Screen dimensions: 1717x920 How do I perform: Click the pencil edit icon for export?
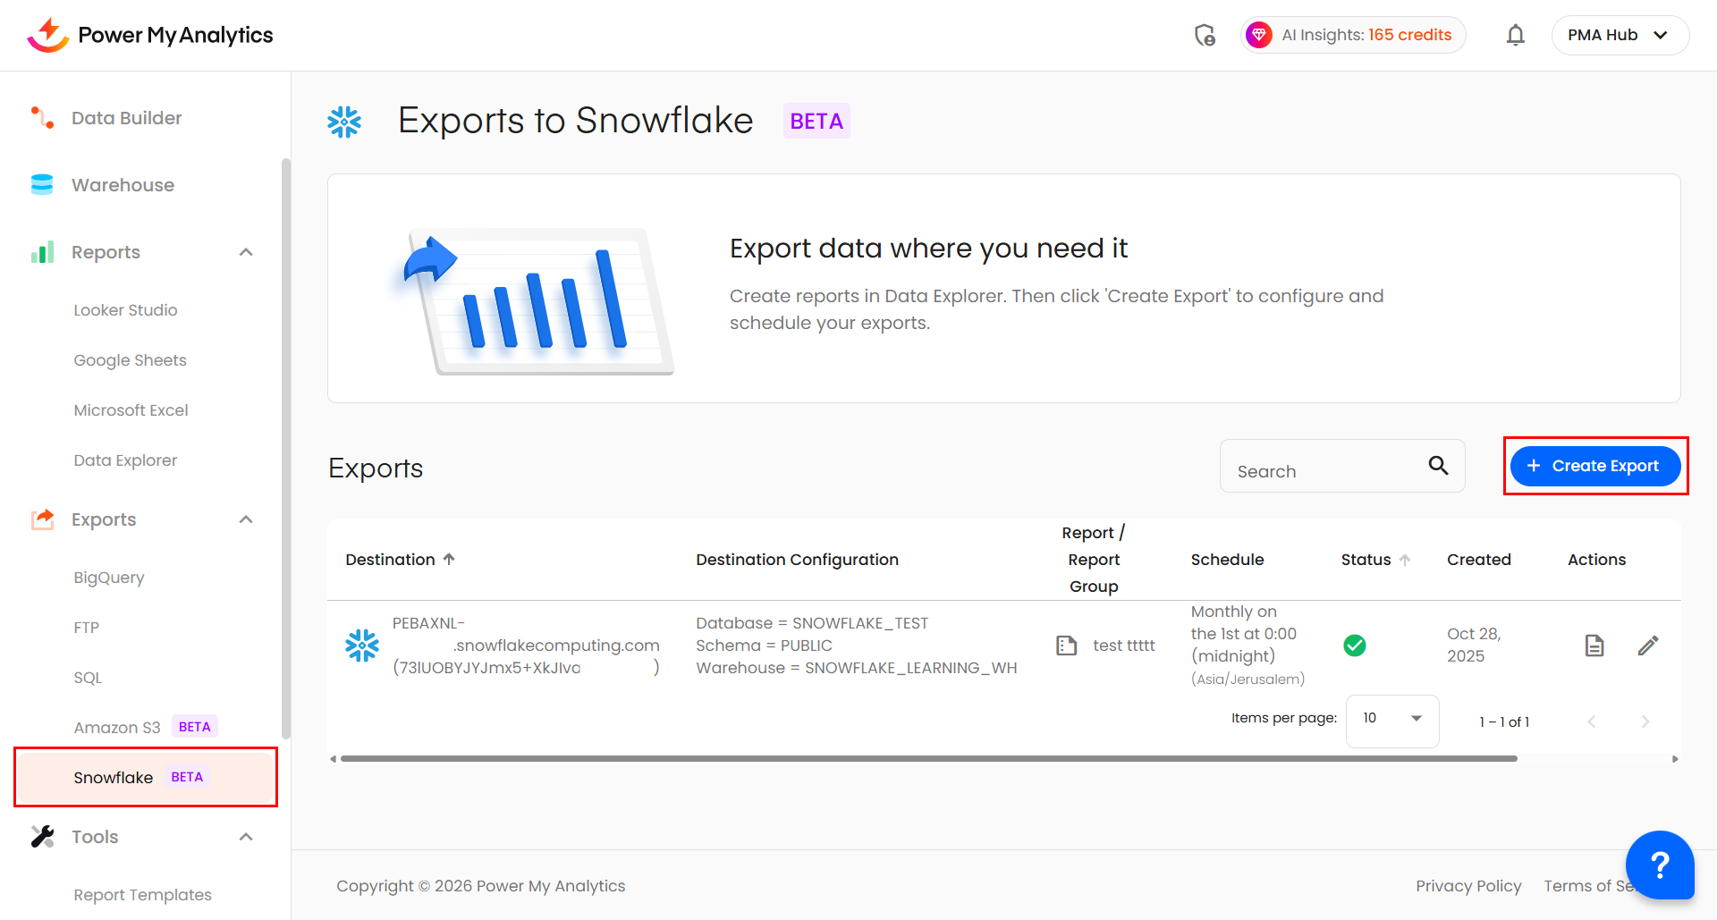(x=1648, y=646)
